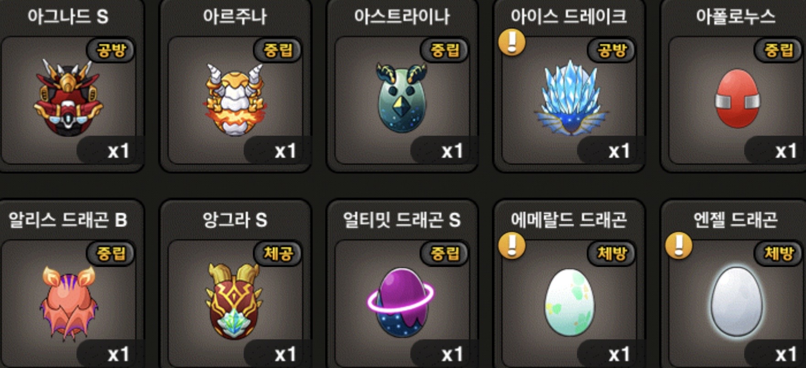Select the red 아폴로누스 egg

click(x=737, y=99)
